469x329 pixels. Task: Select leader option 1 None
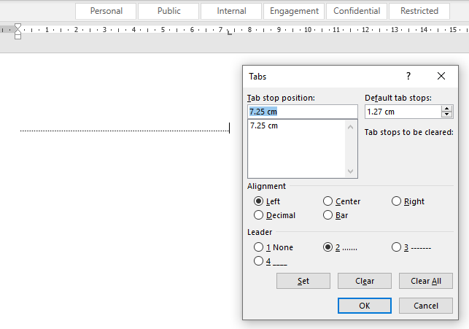[x=259, y=247]
